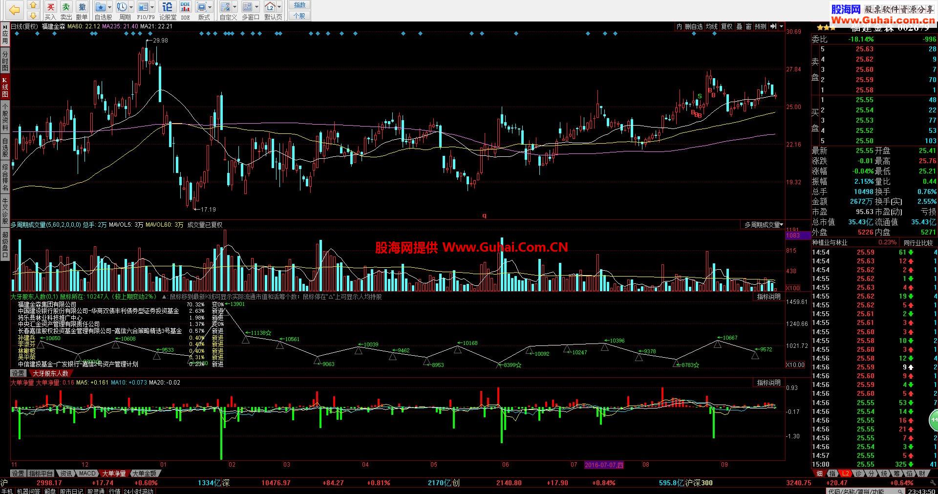
Task: Toggle the 窗 window option
Action: pyautogui.click(x=748, y=26)
